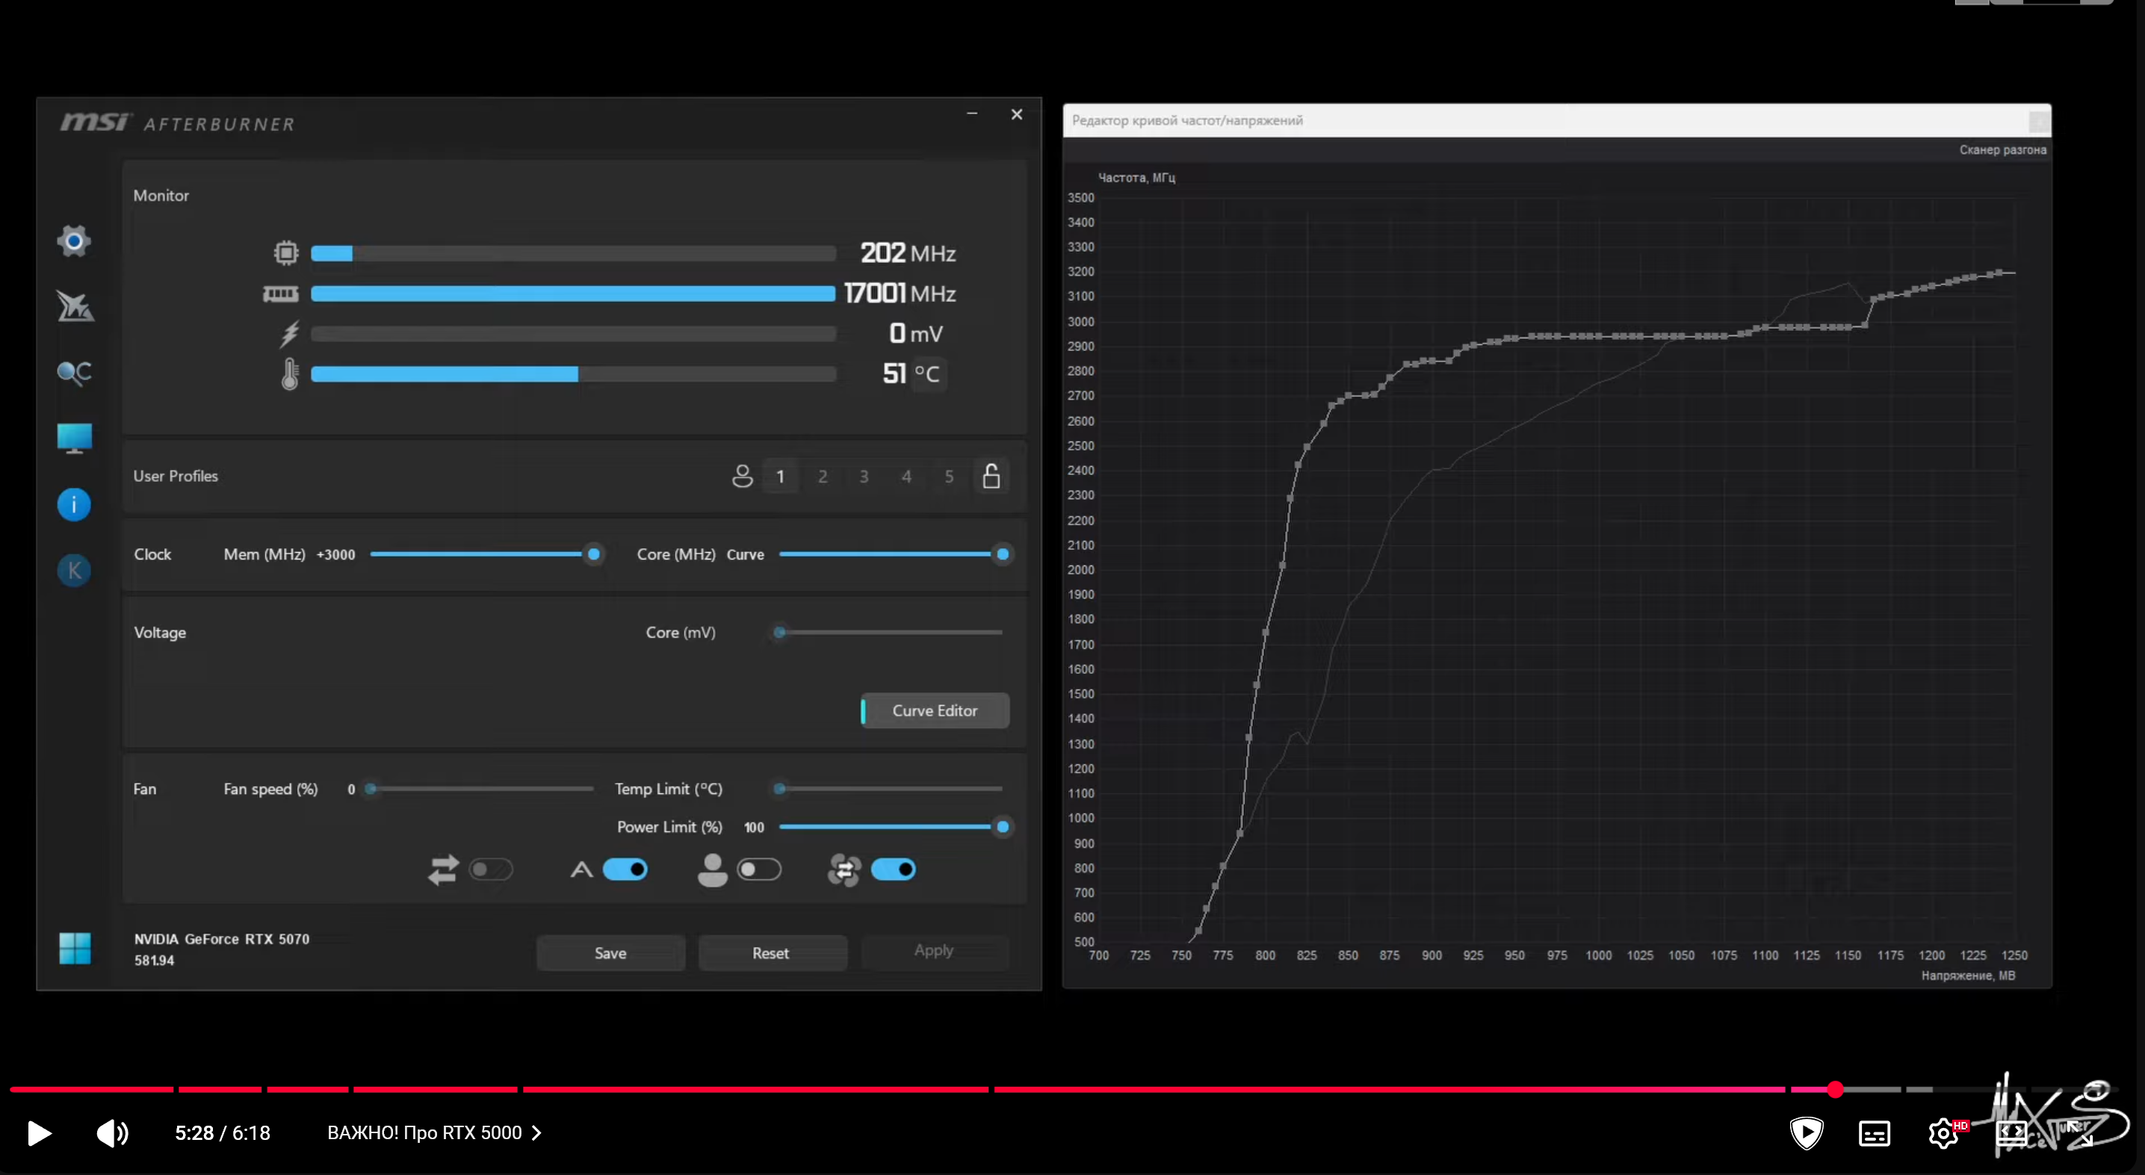Click the blue information icon

coord(74,505)
